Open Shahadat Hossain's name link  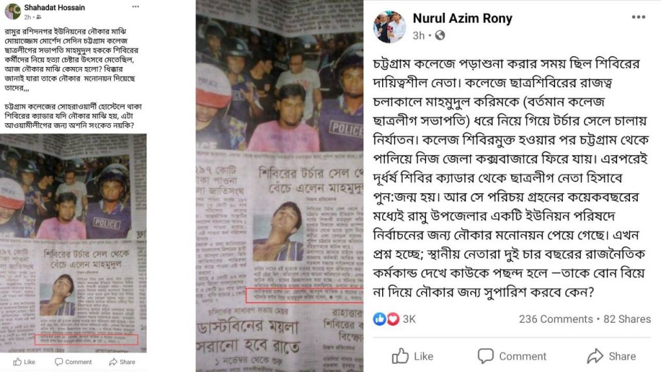54,8
